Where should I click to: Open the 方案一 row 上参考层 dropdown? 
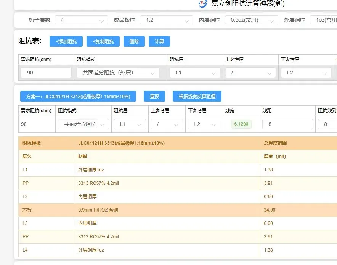coord(167,124)
